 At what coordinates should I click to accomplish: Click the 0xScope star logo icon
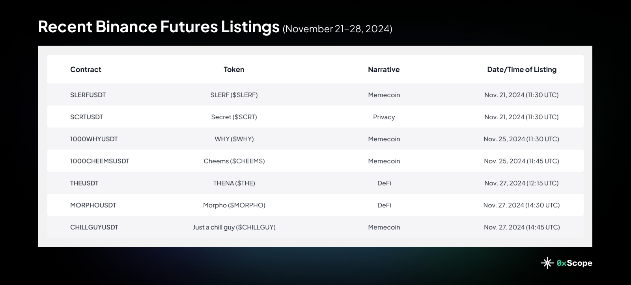(547, 263)
